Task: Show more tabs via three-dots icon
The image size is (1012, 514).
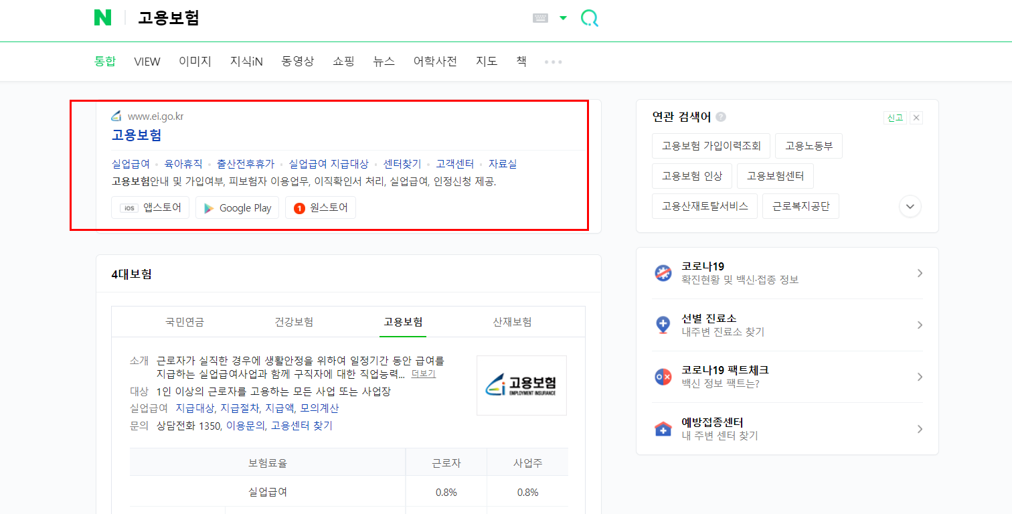Action: pyautogui.click(x=554, y=62)
